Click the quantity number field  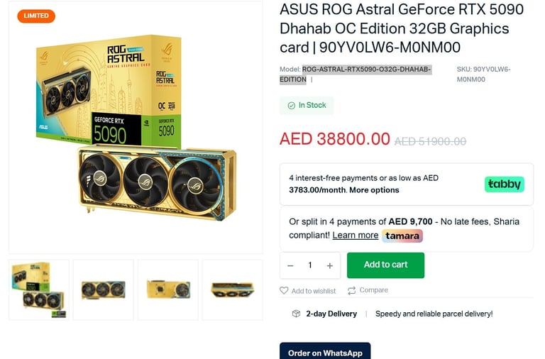pos(309,265)
